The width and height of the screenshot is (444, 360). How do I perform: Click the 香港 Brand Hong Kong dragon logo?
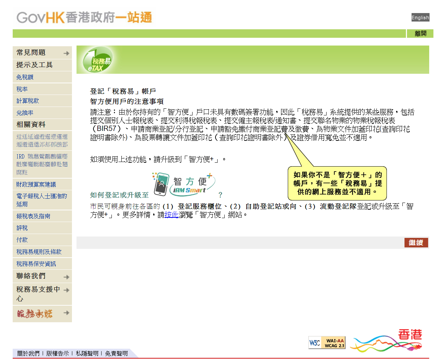pos(387,340)
